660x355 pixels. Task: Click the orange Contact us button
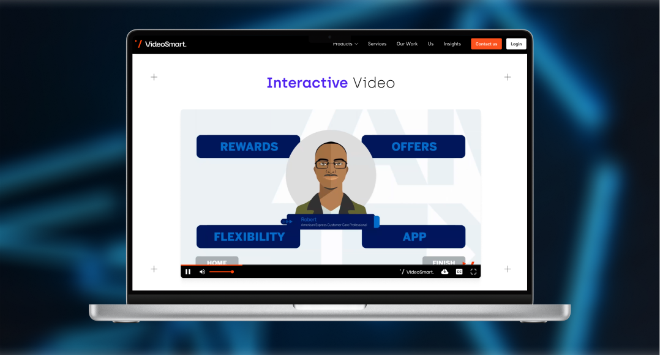click(486, 43)
